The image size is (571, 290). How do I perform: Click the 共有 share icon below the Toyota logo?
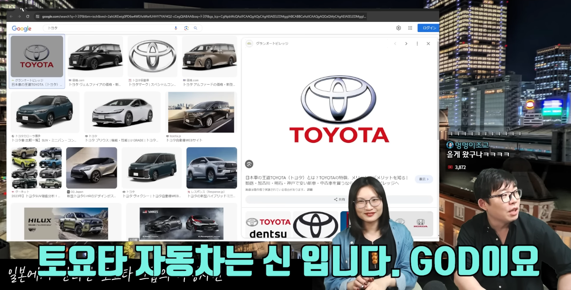[x=339, y=199]
